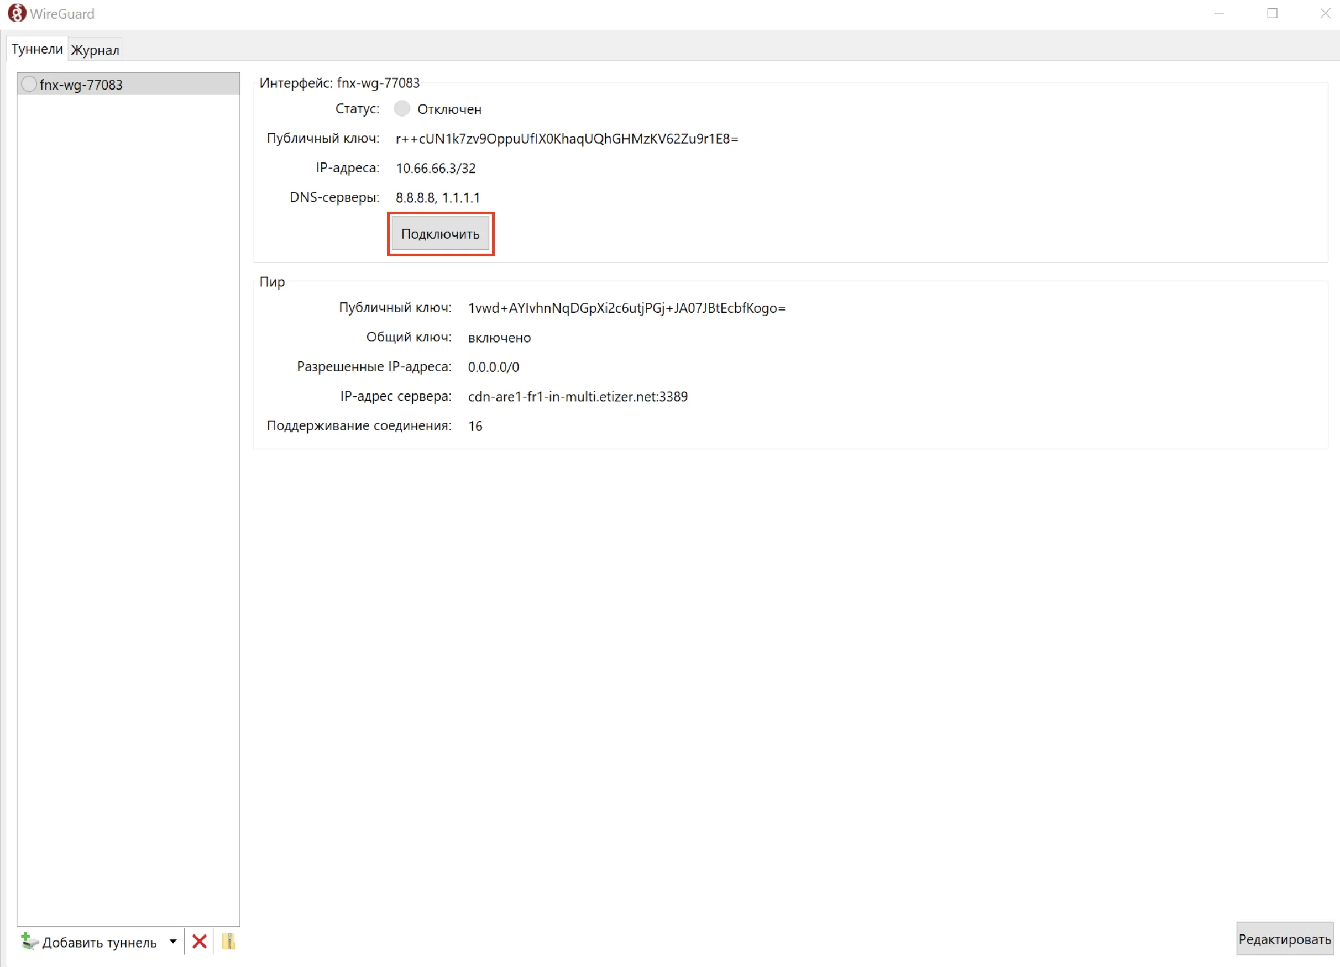The height and width of the screenshot is (967, 1340).
Task: Close the WireGuard window
Action: click(1325, 13)
